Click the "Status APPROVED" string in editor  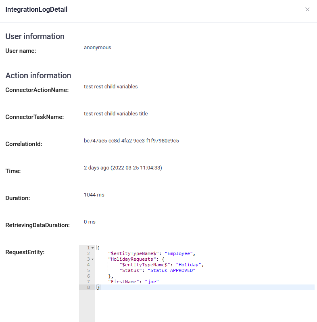(x=171, y=270)
